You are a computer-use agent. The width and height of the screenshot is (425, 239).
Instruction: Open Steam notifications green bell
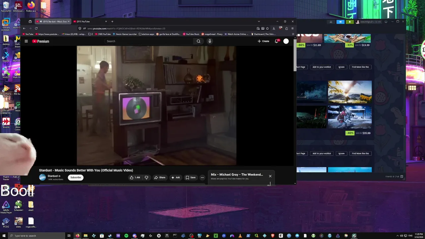tap(349, 22)
